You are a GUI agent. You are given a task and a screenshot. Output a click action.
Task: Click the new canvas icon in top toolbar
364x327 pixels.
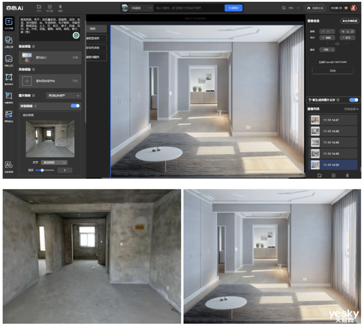point(50,8)
